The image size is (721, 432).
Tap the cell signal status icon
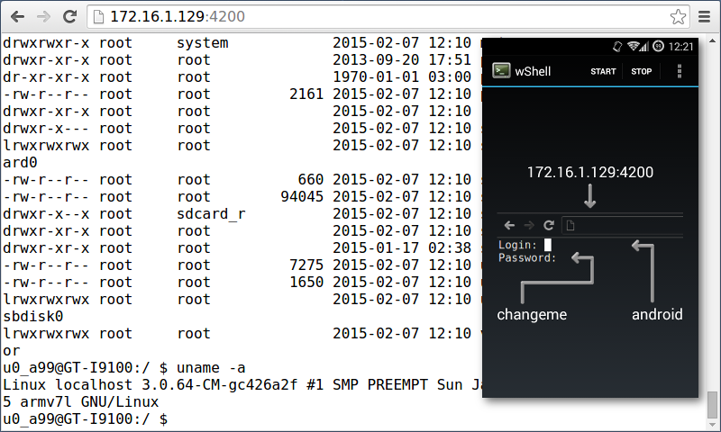pos(644,47)
